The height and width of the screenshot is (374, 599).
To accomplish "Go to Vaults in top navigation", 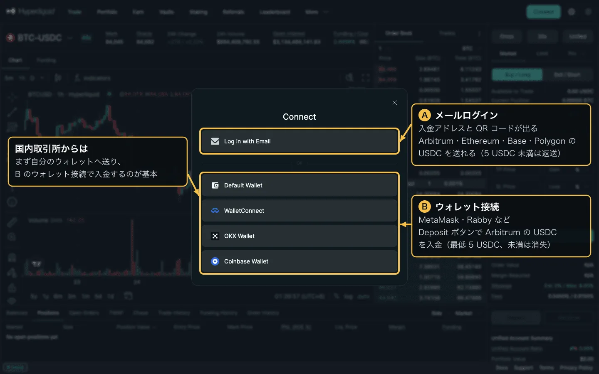I will pyautogui.click(x=166, y=12).
